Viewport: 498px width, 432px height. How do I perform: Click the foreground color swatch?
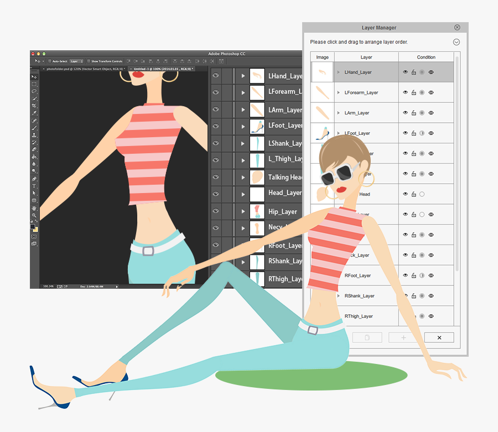click(33, 226)
